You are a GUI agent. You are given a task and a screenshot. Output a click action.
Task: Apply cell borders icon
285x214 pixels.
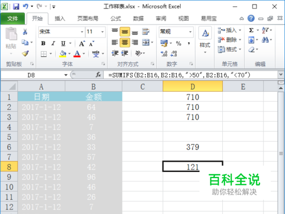pyautogui.click(x=44, y=54)
